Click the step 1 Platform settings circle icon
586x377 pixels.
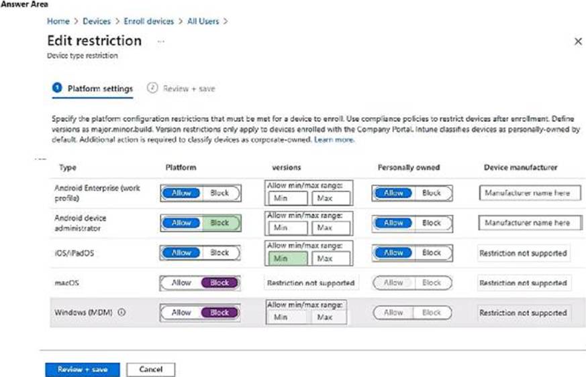[x=57, y=88]
